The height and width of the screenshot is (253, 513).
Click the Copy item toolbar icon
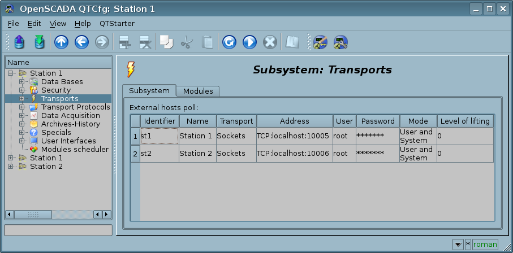point(166,42)
